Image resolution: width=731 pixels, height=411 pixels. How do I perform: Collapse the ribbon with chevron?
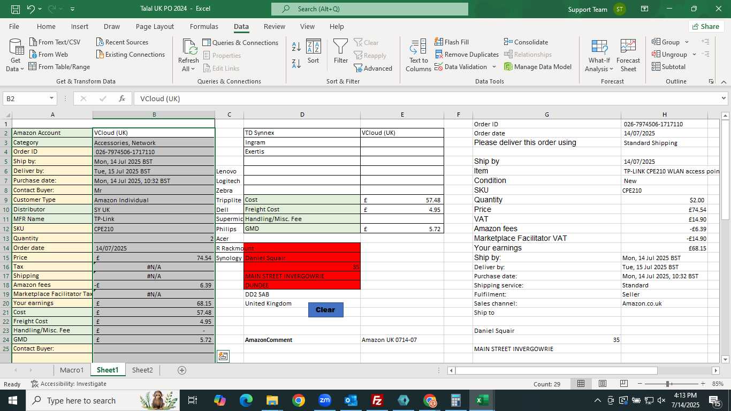pos(724,82)
